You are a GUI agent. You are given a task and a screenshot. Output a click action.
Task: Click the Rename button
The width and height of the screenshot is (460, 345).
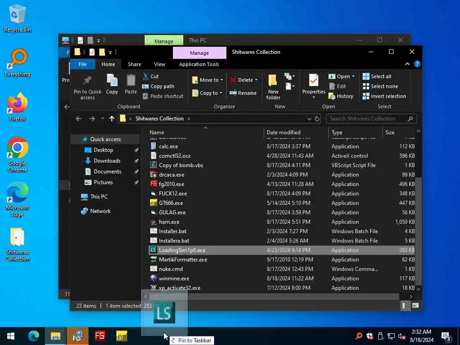pos(243,93)
